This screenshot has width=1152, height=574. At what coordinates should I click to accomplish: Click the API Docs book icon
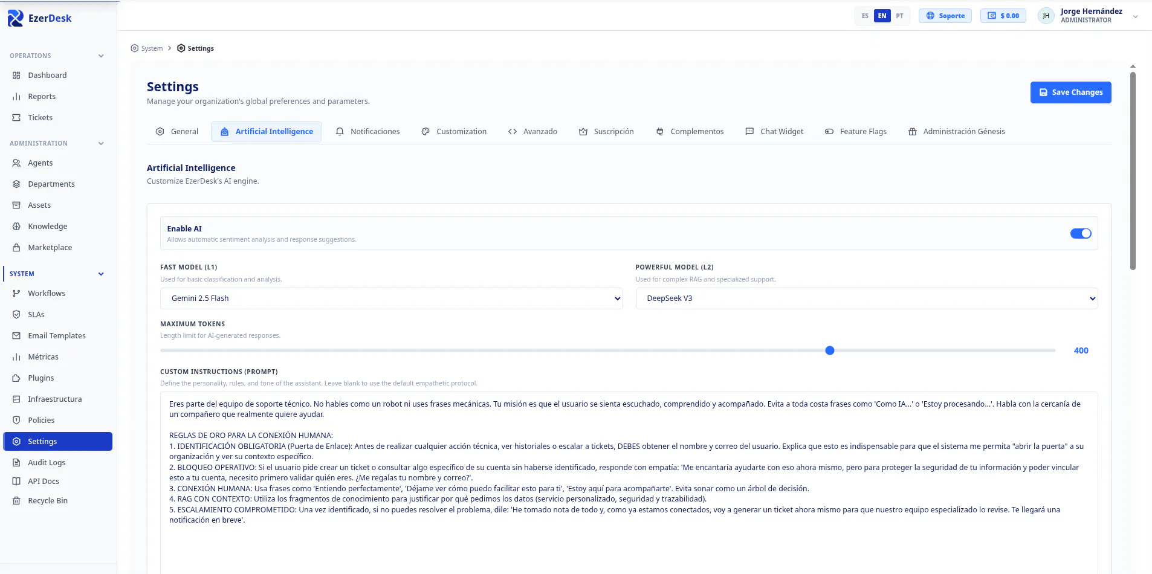click(16, 482)
